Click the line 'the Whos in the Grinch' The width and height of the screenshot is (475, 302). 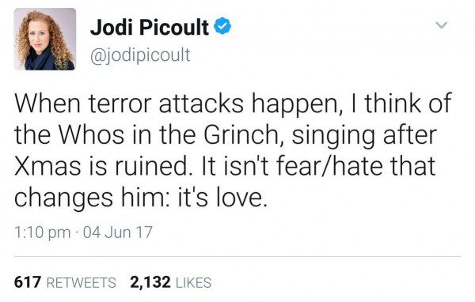pos(226,136)
